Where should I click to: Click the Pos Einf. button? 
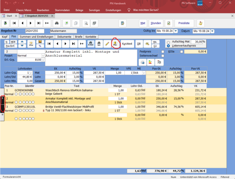10,46
